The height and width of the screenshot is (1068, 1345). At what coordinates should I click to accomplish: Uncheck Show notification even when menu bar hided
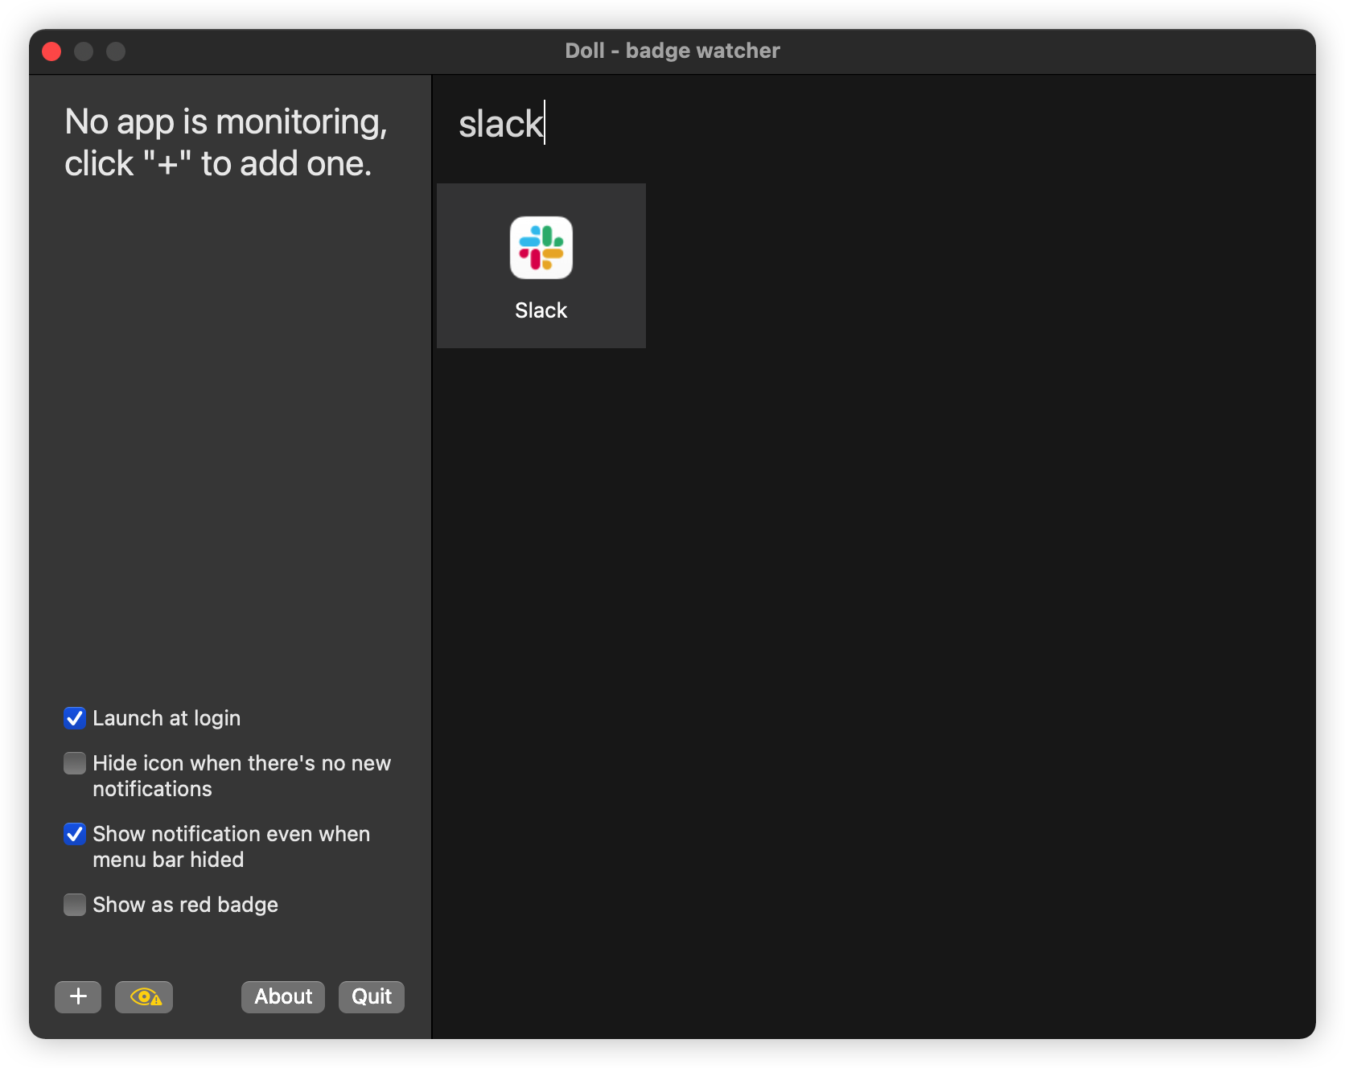75,834
